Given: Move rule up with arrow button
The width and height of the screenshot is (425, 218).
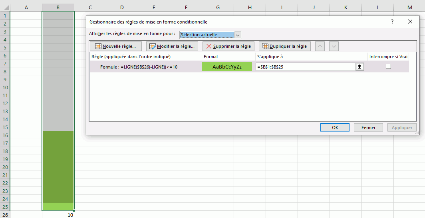Looking at the screenshot, I should pyautogui.click(x=320, y=46).
